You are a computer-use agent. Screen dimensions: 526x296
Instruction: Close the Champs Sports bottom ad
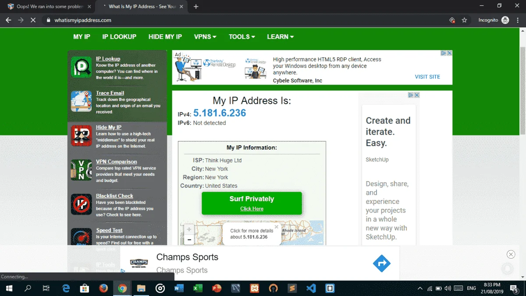[511, 254]
